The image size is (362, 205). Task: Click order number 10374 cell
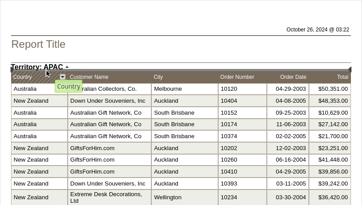229,136
